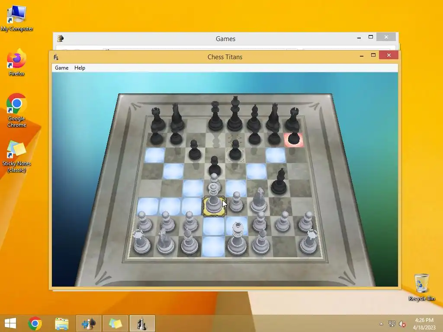Select the white knight on f3
Viewport: 443px width, 332px height.
click(x=258, y=201)
